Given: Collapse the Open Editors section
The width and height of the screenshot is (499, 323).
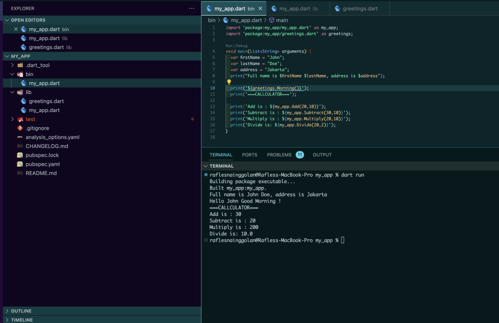Looking at the screenshot, I should click(7, 20).
